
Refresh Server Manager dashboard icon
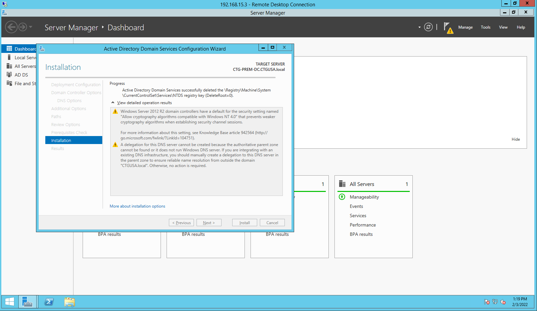[x=428, y=27]
